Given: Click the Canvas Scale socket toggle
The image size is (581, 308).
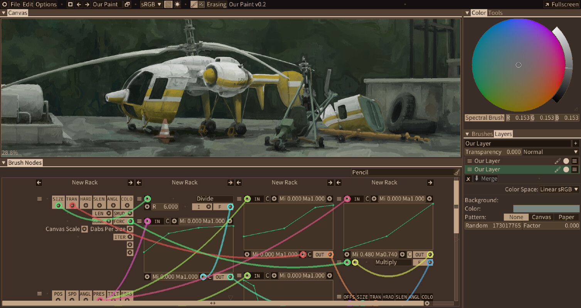Looking at the screenshot, I should click(84, 229).
